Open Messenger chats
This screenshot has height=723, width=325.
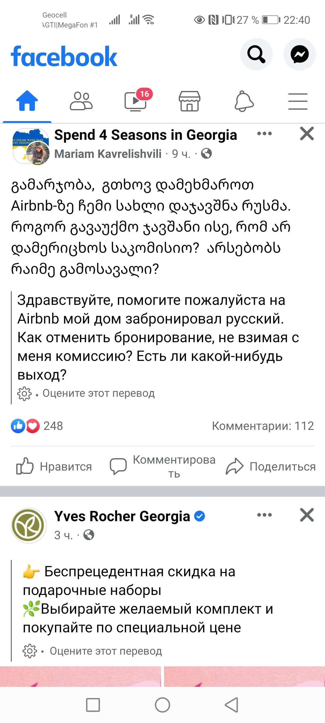point(299,55)
